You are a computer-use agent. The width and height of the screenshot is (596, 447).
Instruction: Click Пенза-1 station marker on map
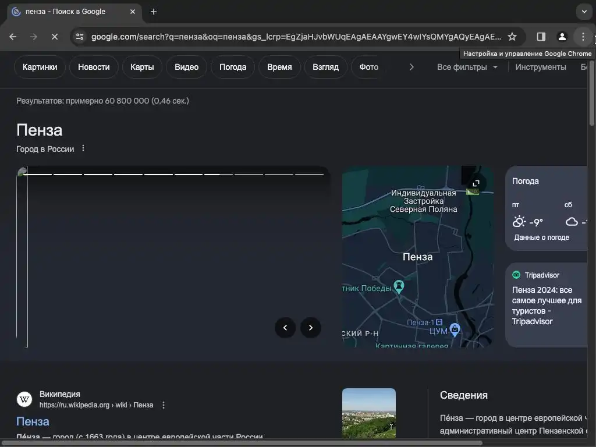click(x=439, y=322)
